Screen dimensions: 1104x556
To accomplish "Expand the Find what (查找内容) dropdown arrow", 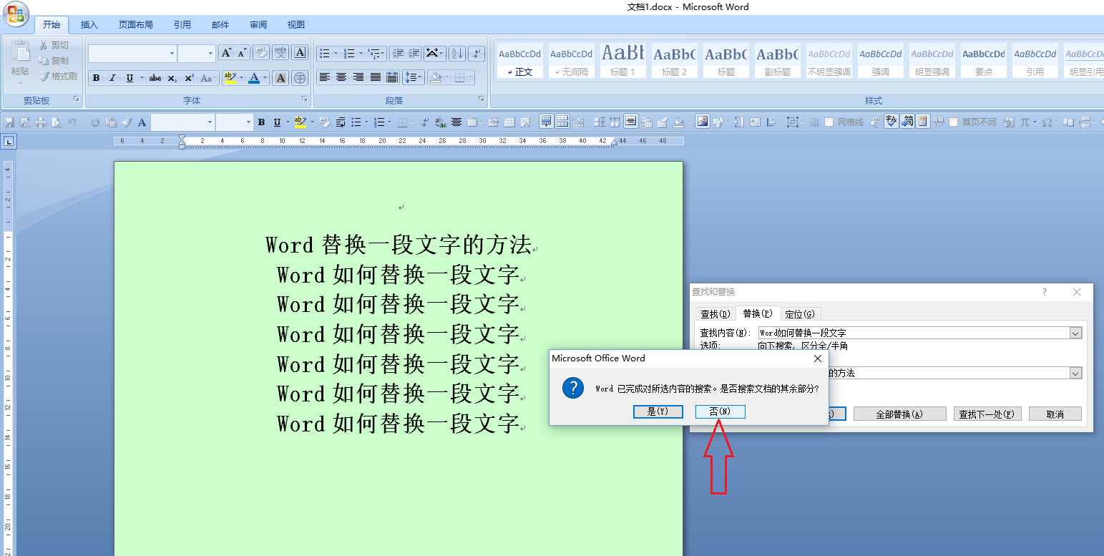I will [x=1075, y=333].
